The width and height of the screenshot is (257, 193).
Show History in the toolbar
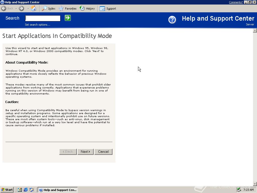[87, 9]
